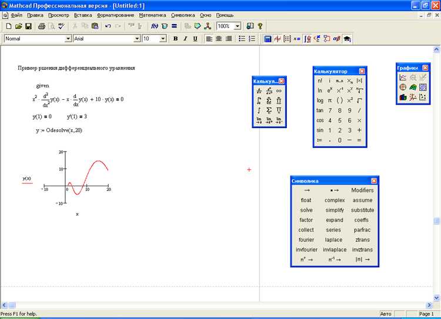Open the Calculator palette toolbar icon
Image resolution: width=441 pixels, height=319 pixels.
pyautogui.click(x=268, y=39)
